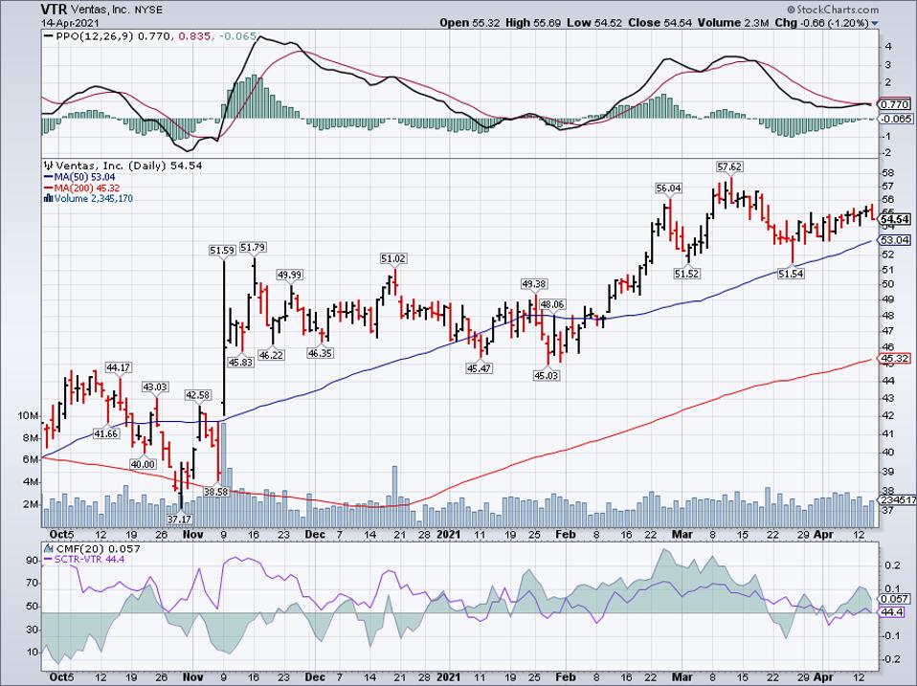Click the 38.58 price label
The image size is (917, 686).
point(215,492)
